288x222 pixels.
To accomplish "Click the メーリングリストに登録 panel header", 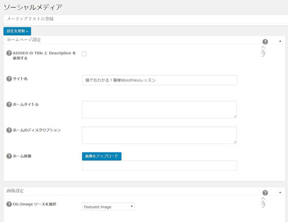I will [146, 19].
